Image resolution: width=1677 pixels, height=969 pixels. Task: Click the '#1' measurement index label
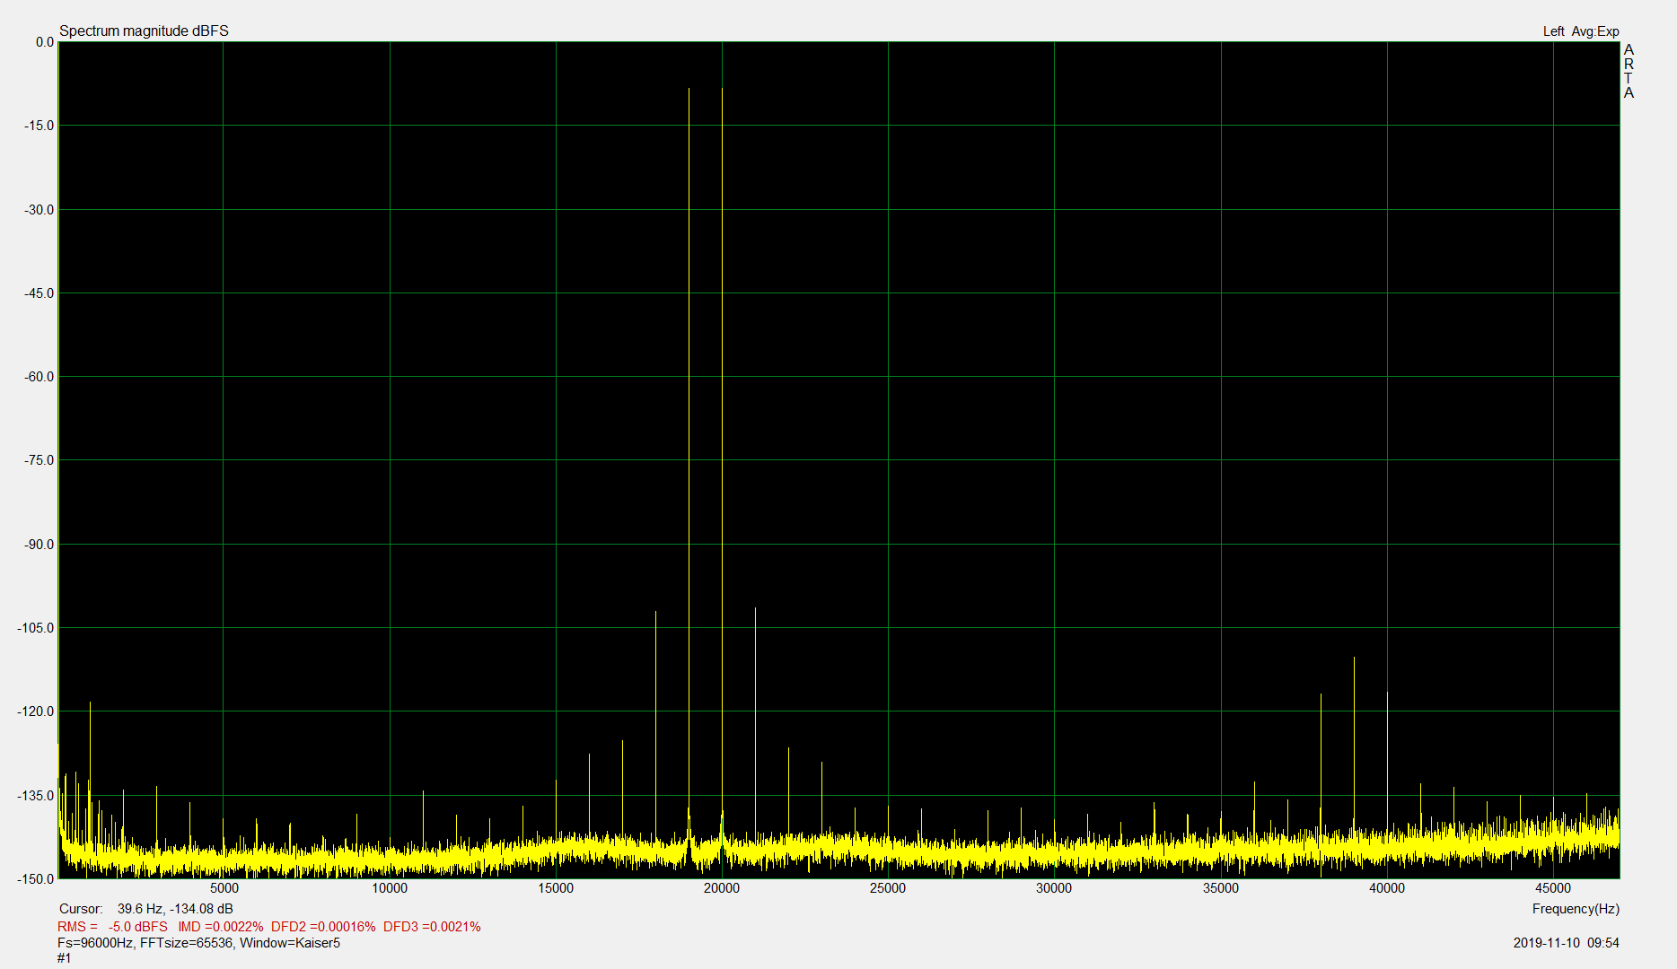pyautogui.click(x=64, y=958)
